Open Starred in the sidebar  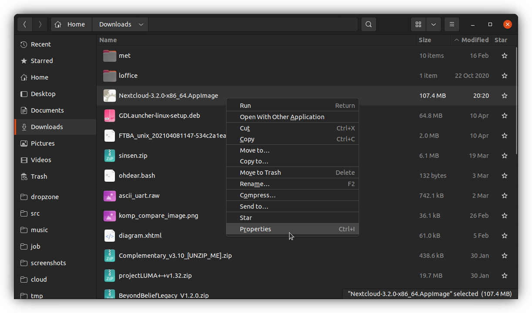(x=55, y=61)
